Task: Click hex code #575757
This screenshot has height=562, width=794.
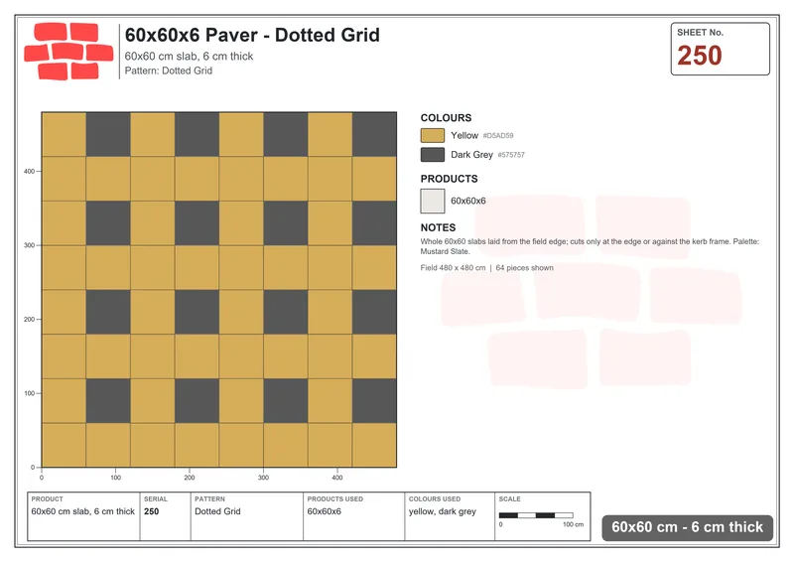Action: (x=511, y=155)
